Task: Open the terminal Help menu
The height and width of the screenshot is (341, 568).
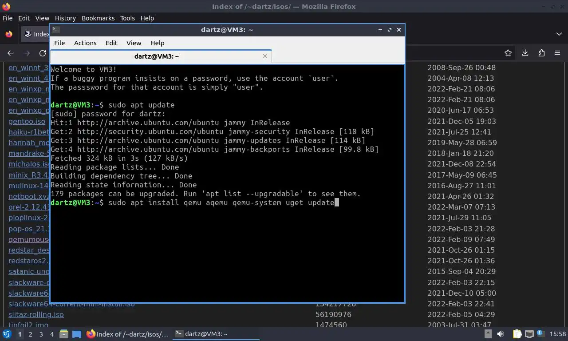Action: click(x=158, y=43)
